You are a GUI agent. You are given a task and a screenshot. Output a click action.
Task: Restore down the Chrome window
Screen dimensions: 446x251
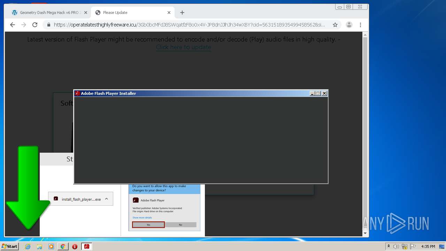348,7
